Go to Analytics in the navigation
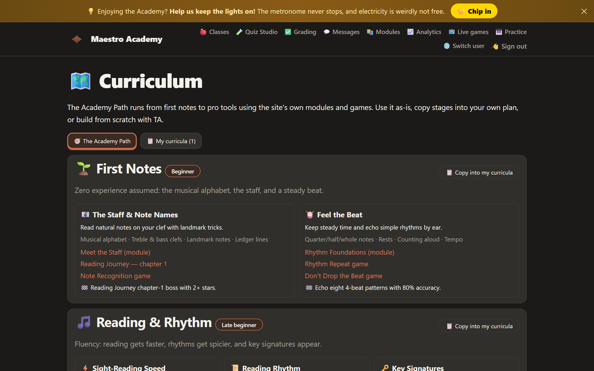This screenshot has width=594, height=371. (424, 32)
